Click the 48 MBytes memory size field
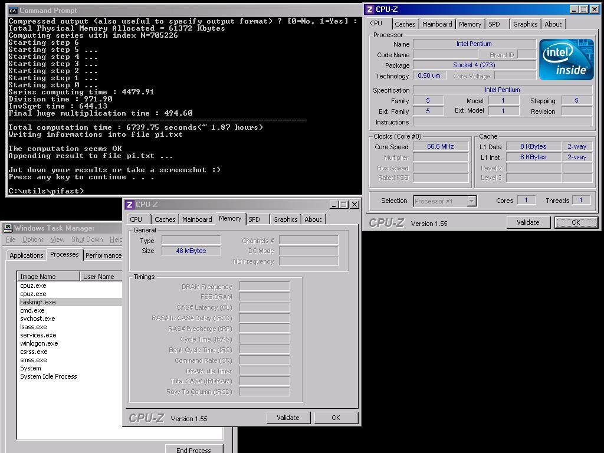 [x=191, y=251]
